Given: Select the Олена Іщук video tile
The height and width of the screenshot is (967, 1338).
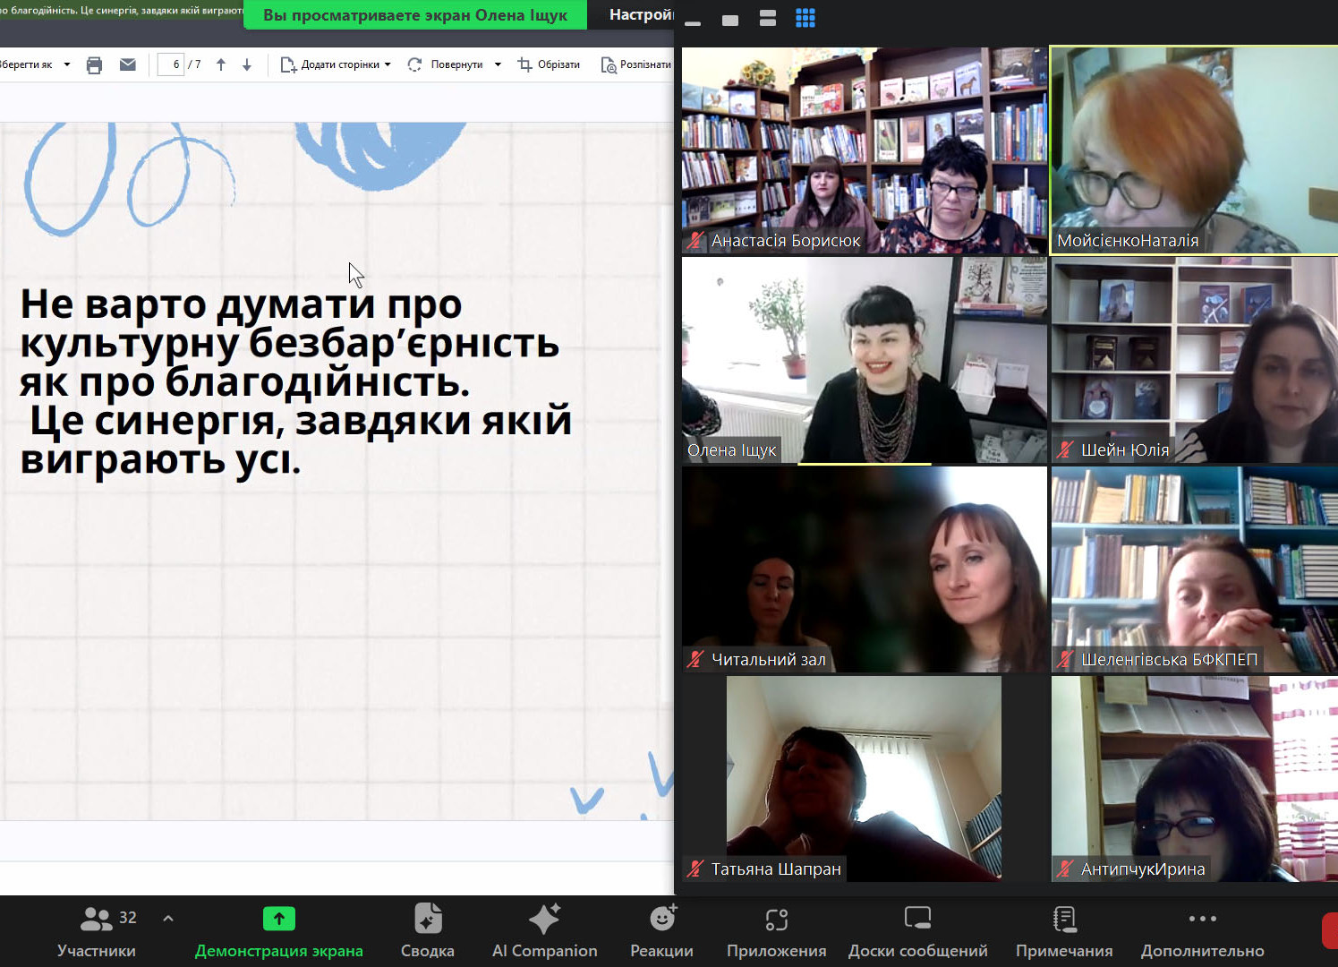Looking at the screenshot, I should (x=865, y=360).
